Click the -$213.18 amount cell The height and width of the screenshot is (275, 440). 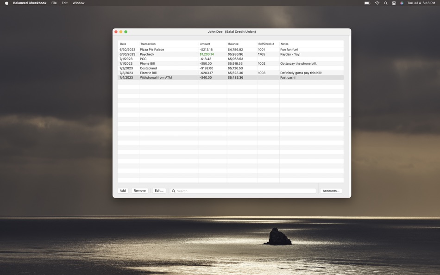(206, 50)
